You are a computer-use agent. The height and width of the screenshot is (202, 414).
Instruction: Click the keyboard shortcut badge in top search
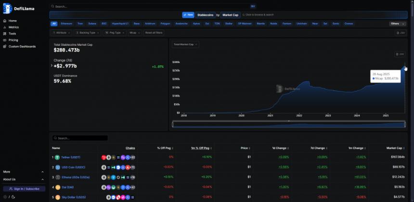click(x=253, y=6)
